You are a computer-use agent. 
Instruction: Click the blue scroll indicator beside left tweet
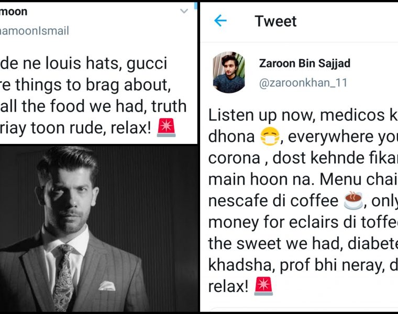[x=196, y=5]
